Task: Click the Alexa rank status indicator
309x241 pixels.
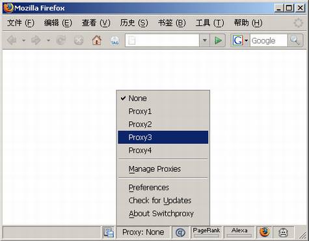Action: (239, 233)
